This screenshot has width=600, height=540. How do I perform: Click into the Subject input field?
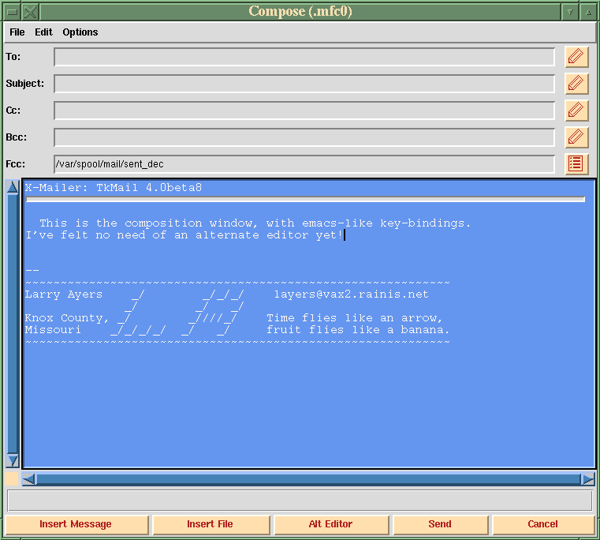[304, 84]
